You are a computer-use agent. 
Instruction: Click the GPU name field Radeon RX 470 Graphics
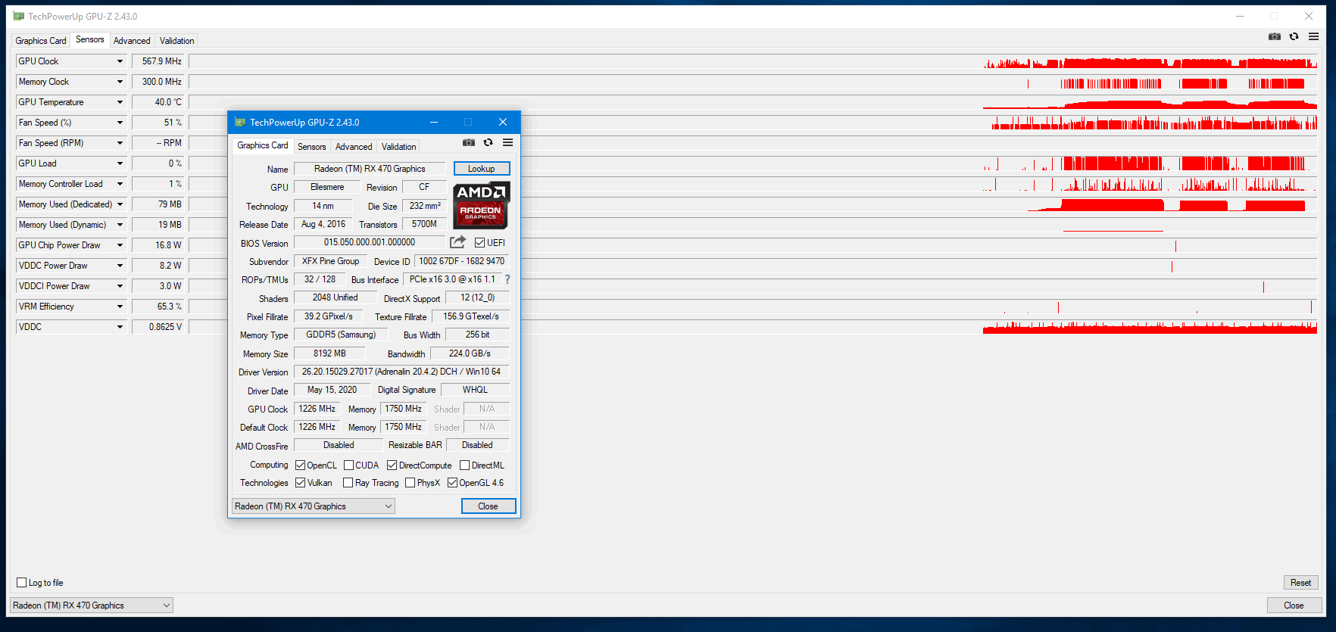coord(370,169)
